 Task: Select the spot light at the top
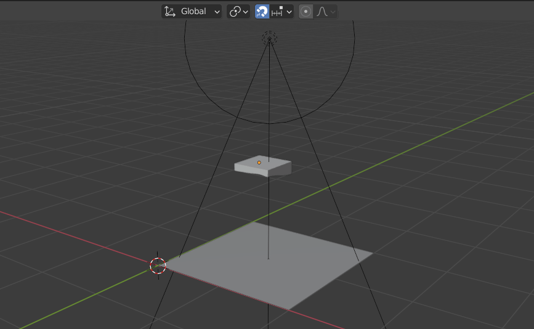click(269, 38)
